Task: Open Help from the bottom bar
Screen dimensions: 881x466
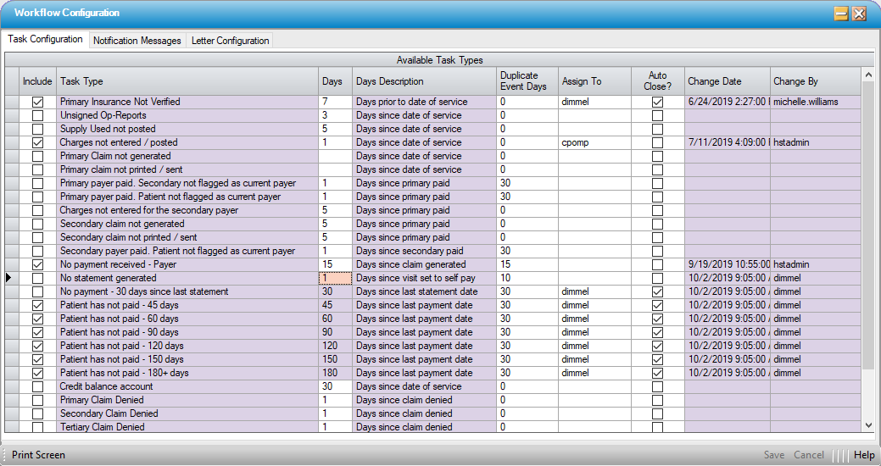Action: pyautogui.click(x=863, y=455)
